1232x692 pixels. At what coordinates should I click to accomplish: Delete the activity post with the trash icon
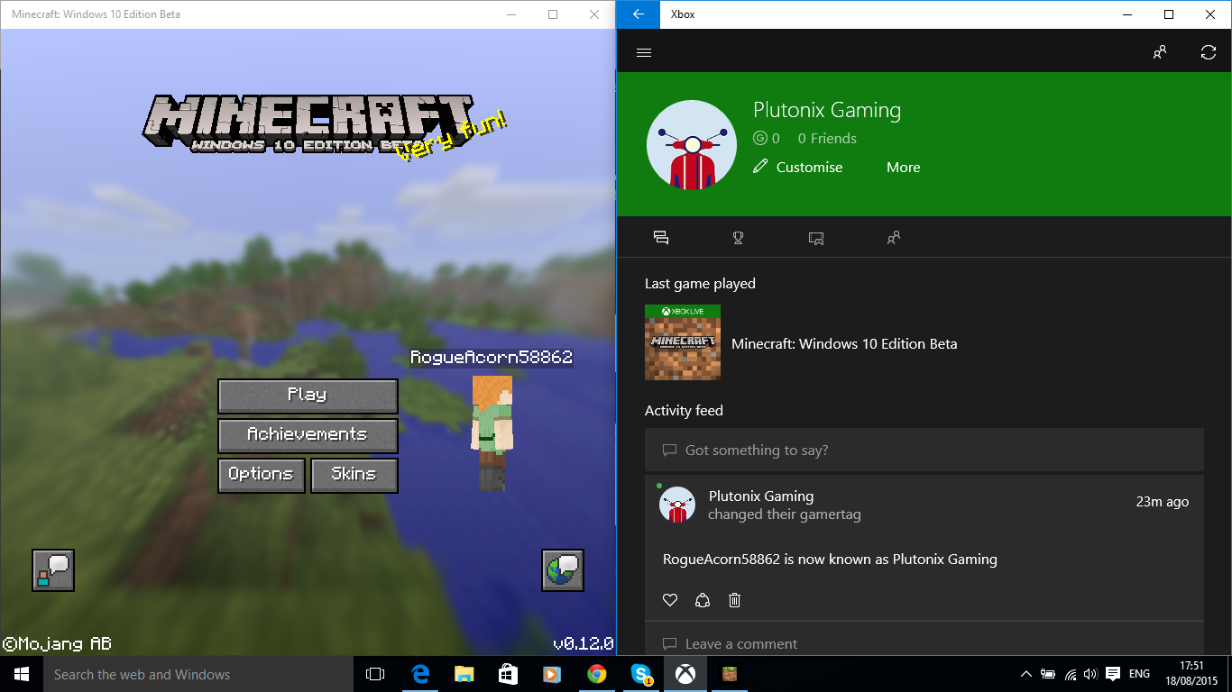coord(734,600)
